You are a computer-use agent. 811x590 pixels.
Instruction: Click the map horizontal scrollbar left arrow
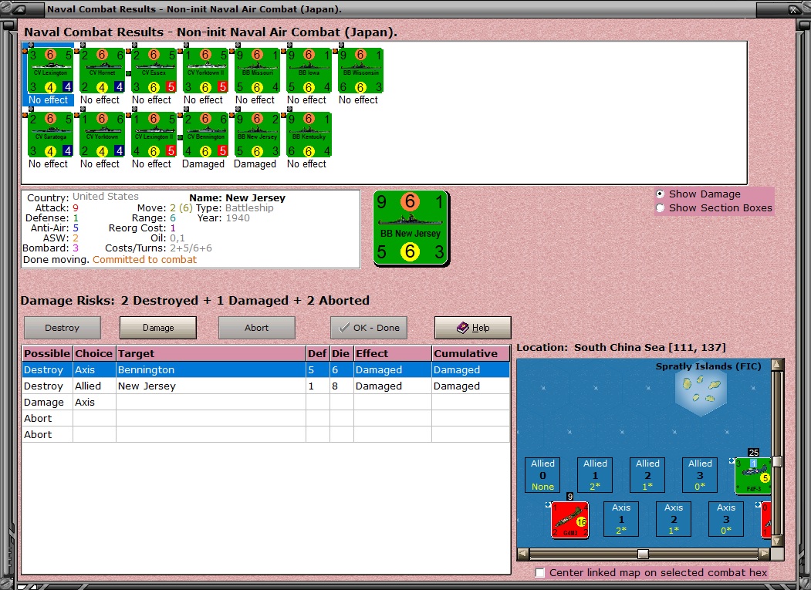tap(523, 554)
